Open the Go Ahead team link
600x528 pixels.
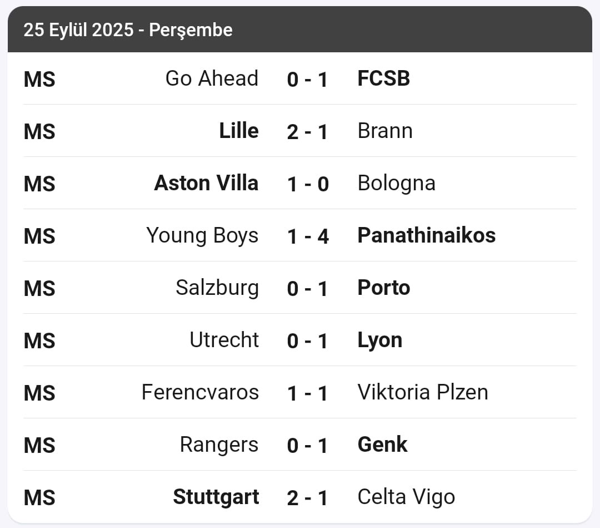(x=212, y=78)
